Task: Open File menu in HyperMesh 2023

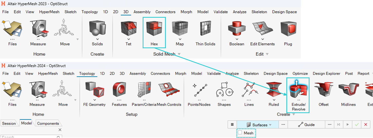Action: click(5, 12)
